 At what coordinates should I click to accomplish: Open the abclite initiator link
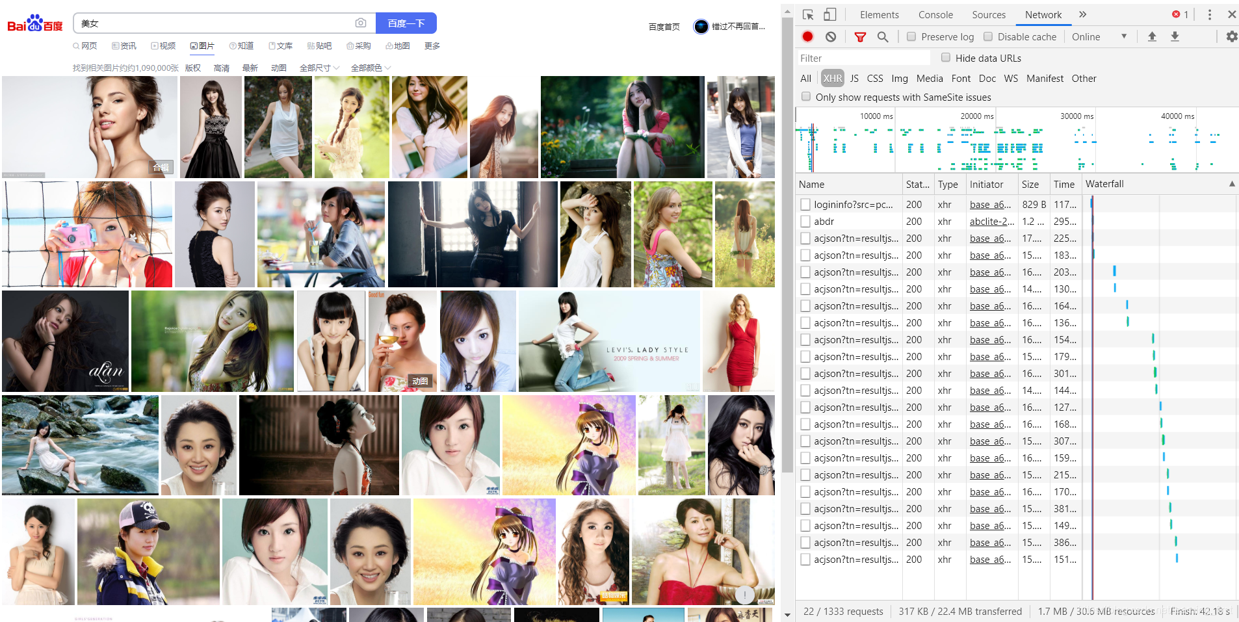(991, 221)
